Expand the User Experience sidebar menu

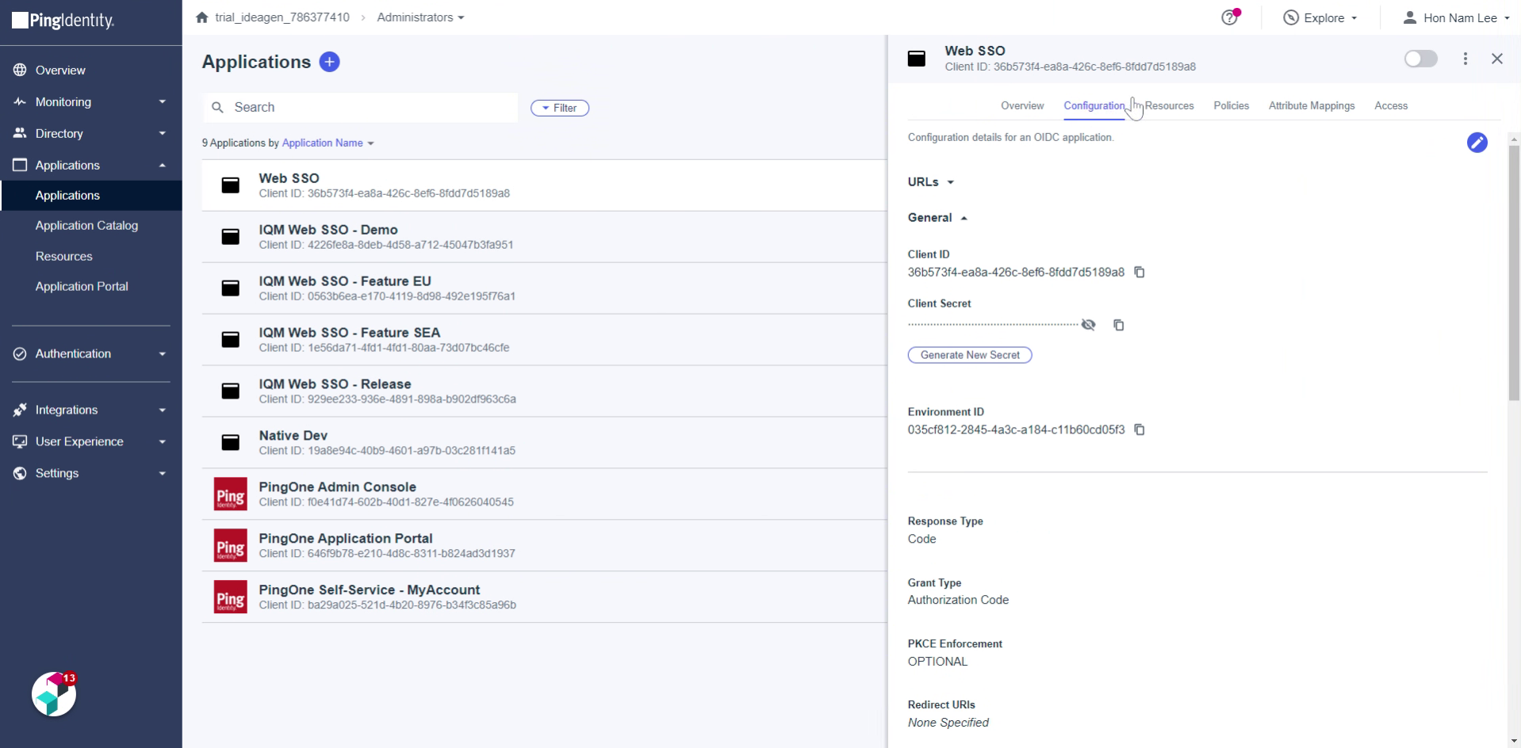[x=91, y=441]
